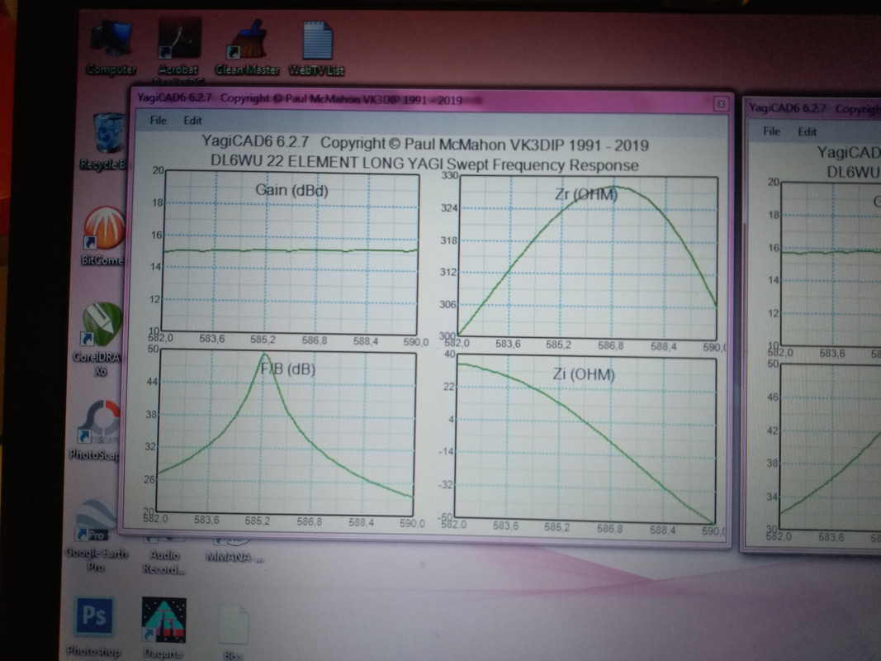The height and width of the screenshot is (661, 881).
Task: Click the F/B (dB) graph title
Action: [x=287, y=369]
